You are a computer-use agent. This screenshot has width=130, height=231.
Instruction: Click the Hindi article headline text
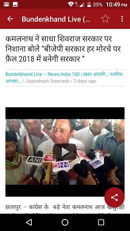point(63,49)
